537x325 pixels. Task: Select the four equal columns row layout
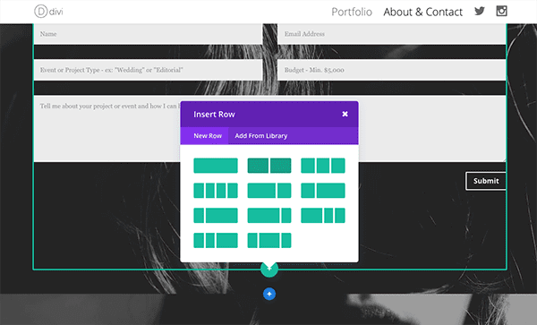pos(216,191)
